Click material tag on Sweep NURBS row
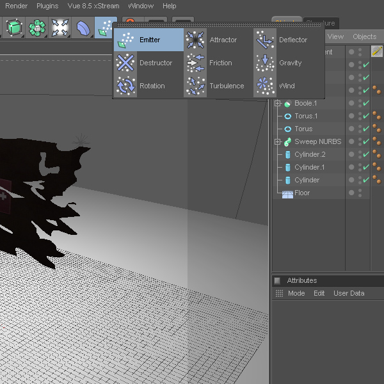384x384 pixels. click(377, 141)
